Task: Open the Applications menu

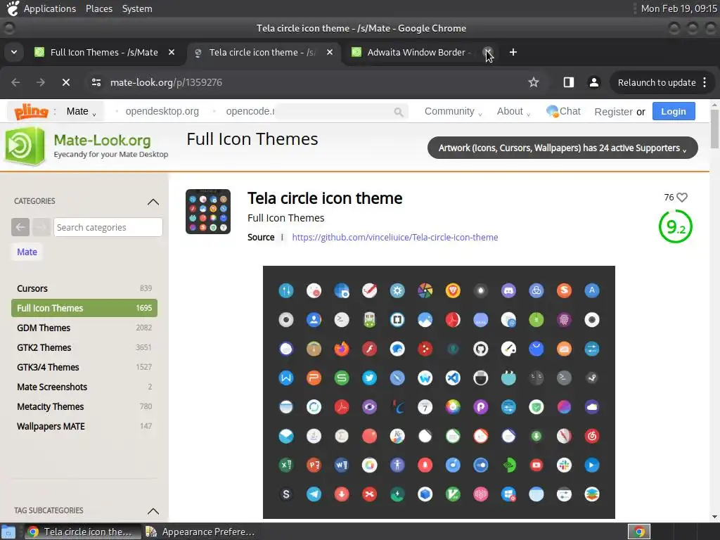Action: [x=50, y=8]
